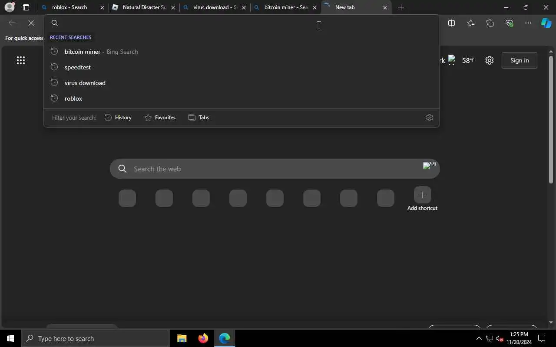Go back with the back arrow

12,23
